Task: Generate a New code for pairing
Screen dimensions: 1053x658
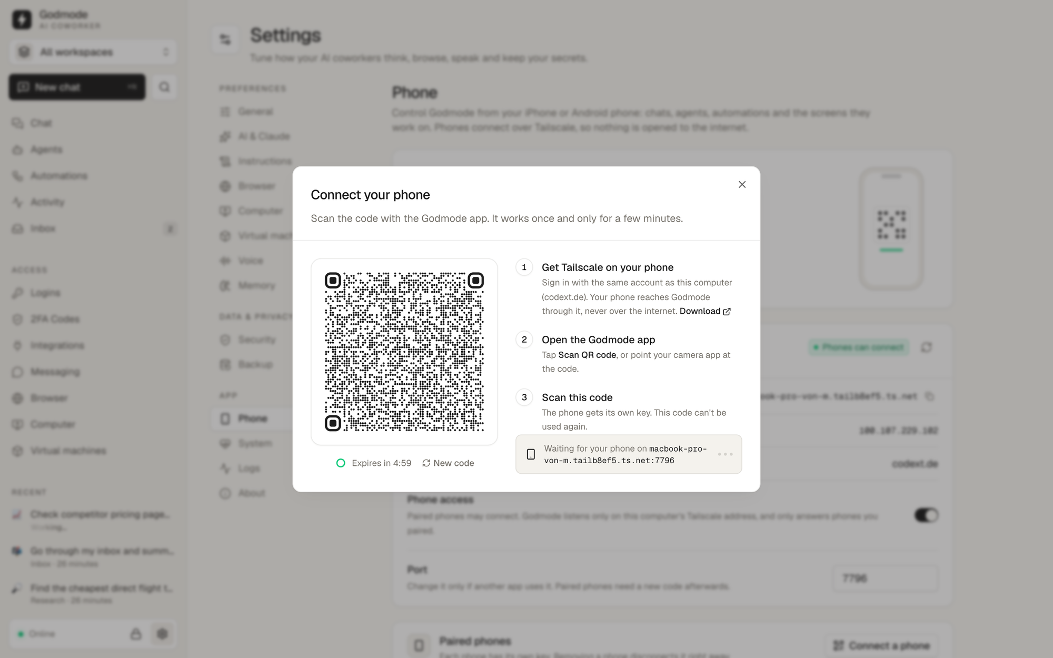Action: click(x=448, y=463)
